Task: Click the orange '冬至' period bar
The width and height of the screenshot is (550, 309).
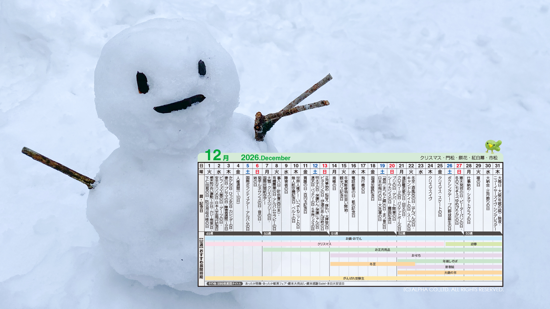Action: pyautogui.click(x=372, y=264)
